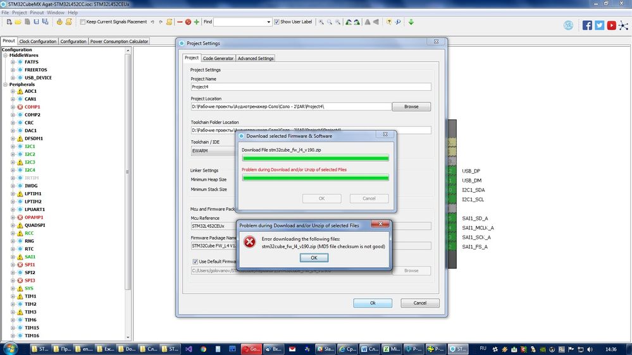Toggle Keep Current Signals Placement checkbox
The width and height of the screenshot is (632, 355).
83,21
